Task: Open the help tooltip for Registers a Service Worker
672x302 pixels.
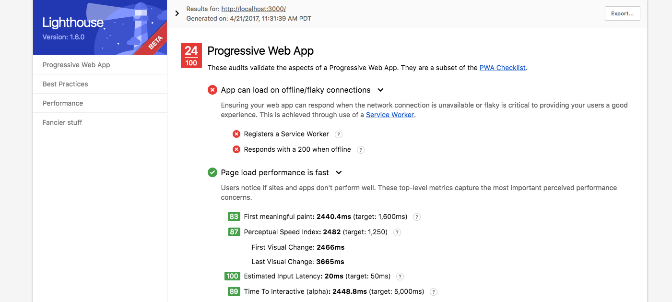Action: pos(338,134)
